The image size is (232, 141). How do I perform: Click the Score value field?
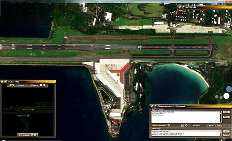click(204, 126)
